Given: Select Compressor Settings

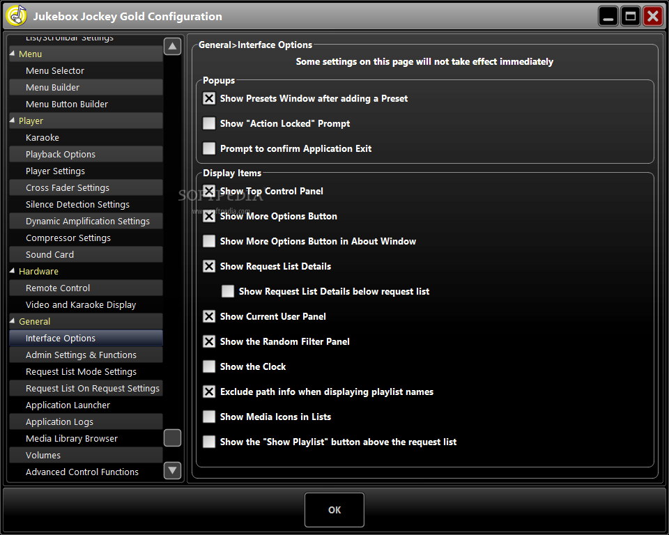Looking at the screenshot, I should click(86, 238).
